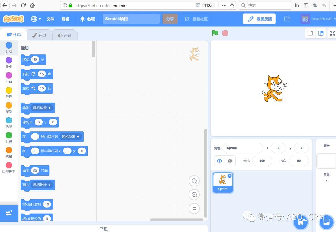Viewport: 336px width, 232px height.
Task: Open scratch-cat account menu
Action: pos(318,19)
